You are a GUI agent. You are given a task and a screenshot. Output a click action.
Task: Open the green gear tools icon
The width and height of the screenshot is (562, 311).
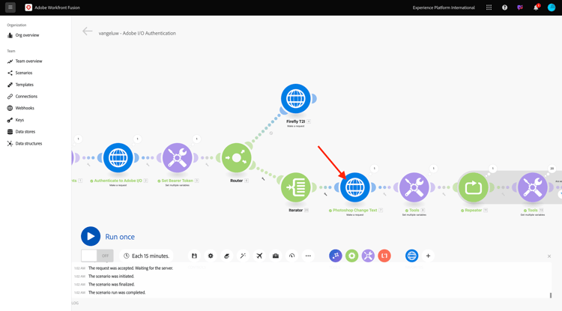[x=352, y=256]
